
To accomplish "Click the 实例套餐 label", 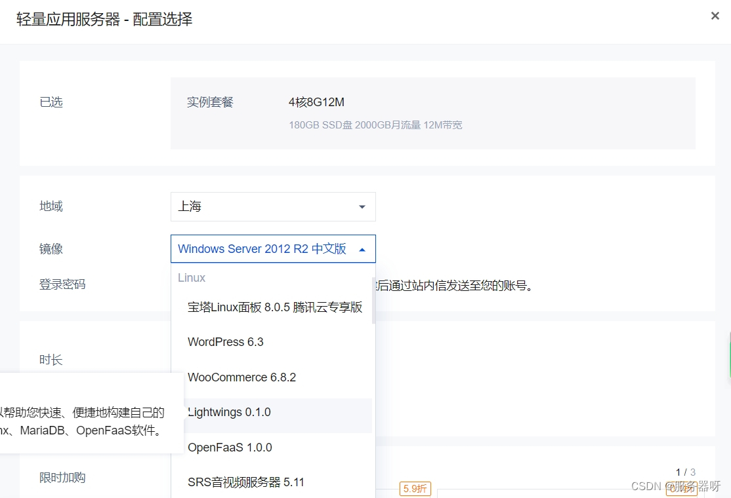I will click(x=210, y=102).
